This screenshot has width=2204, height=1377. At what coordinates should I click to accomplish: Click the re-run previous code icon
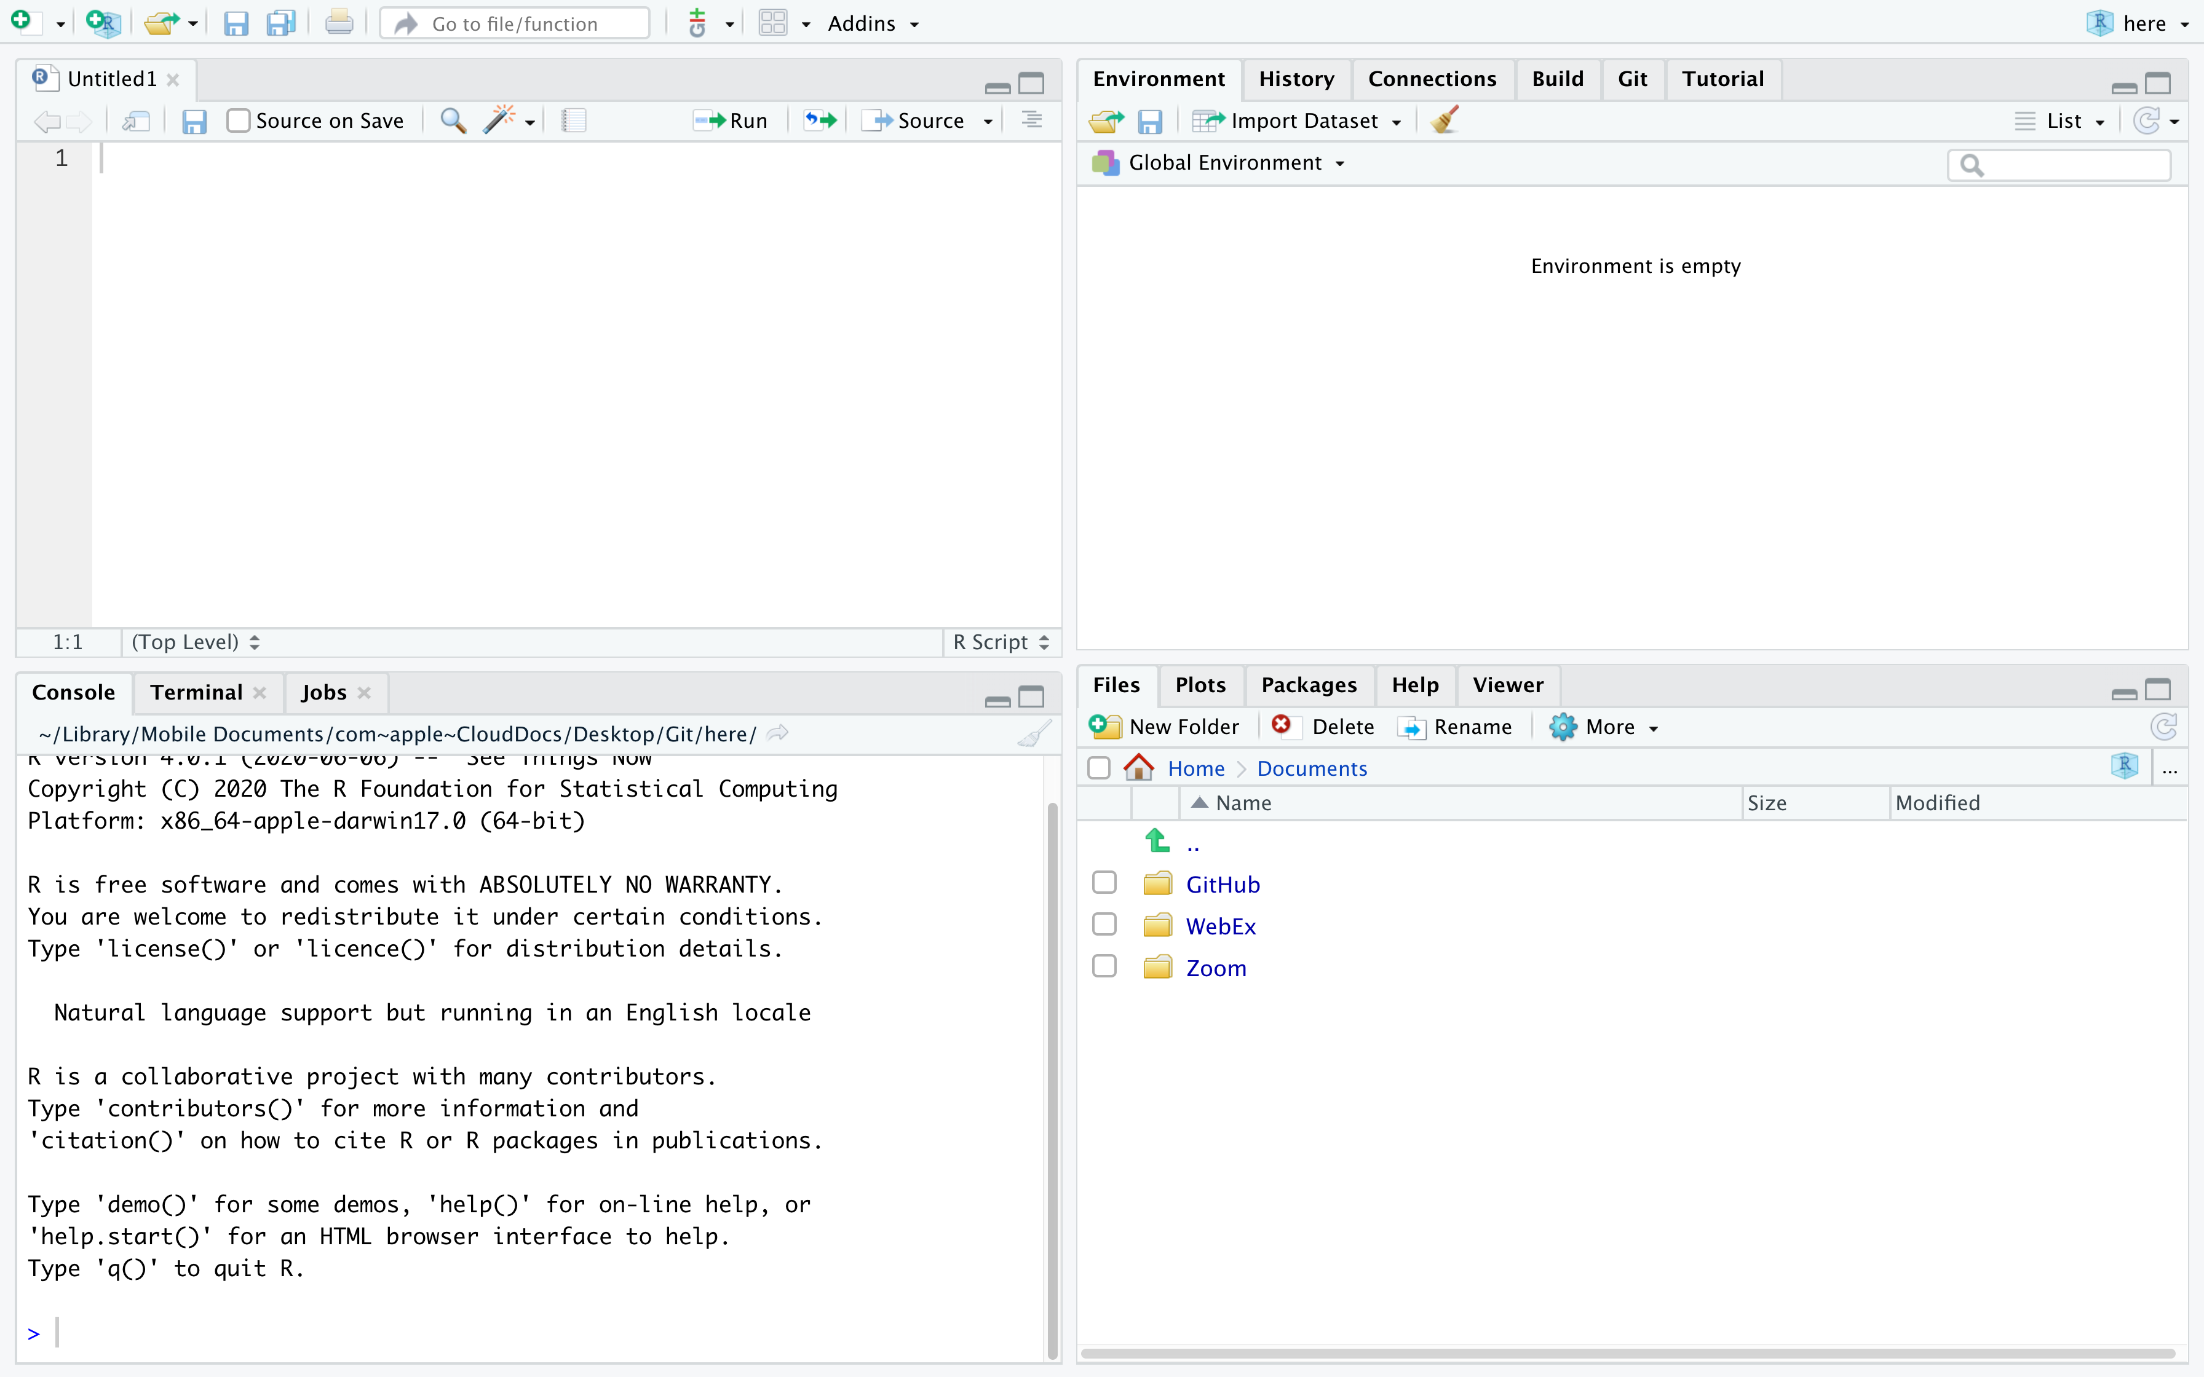[820, 120]
